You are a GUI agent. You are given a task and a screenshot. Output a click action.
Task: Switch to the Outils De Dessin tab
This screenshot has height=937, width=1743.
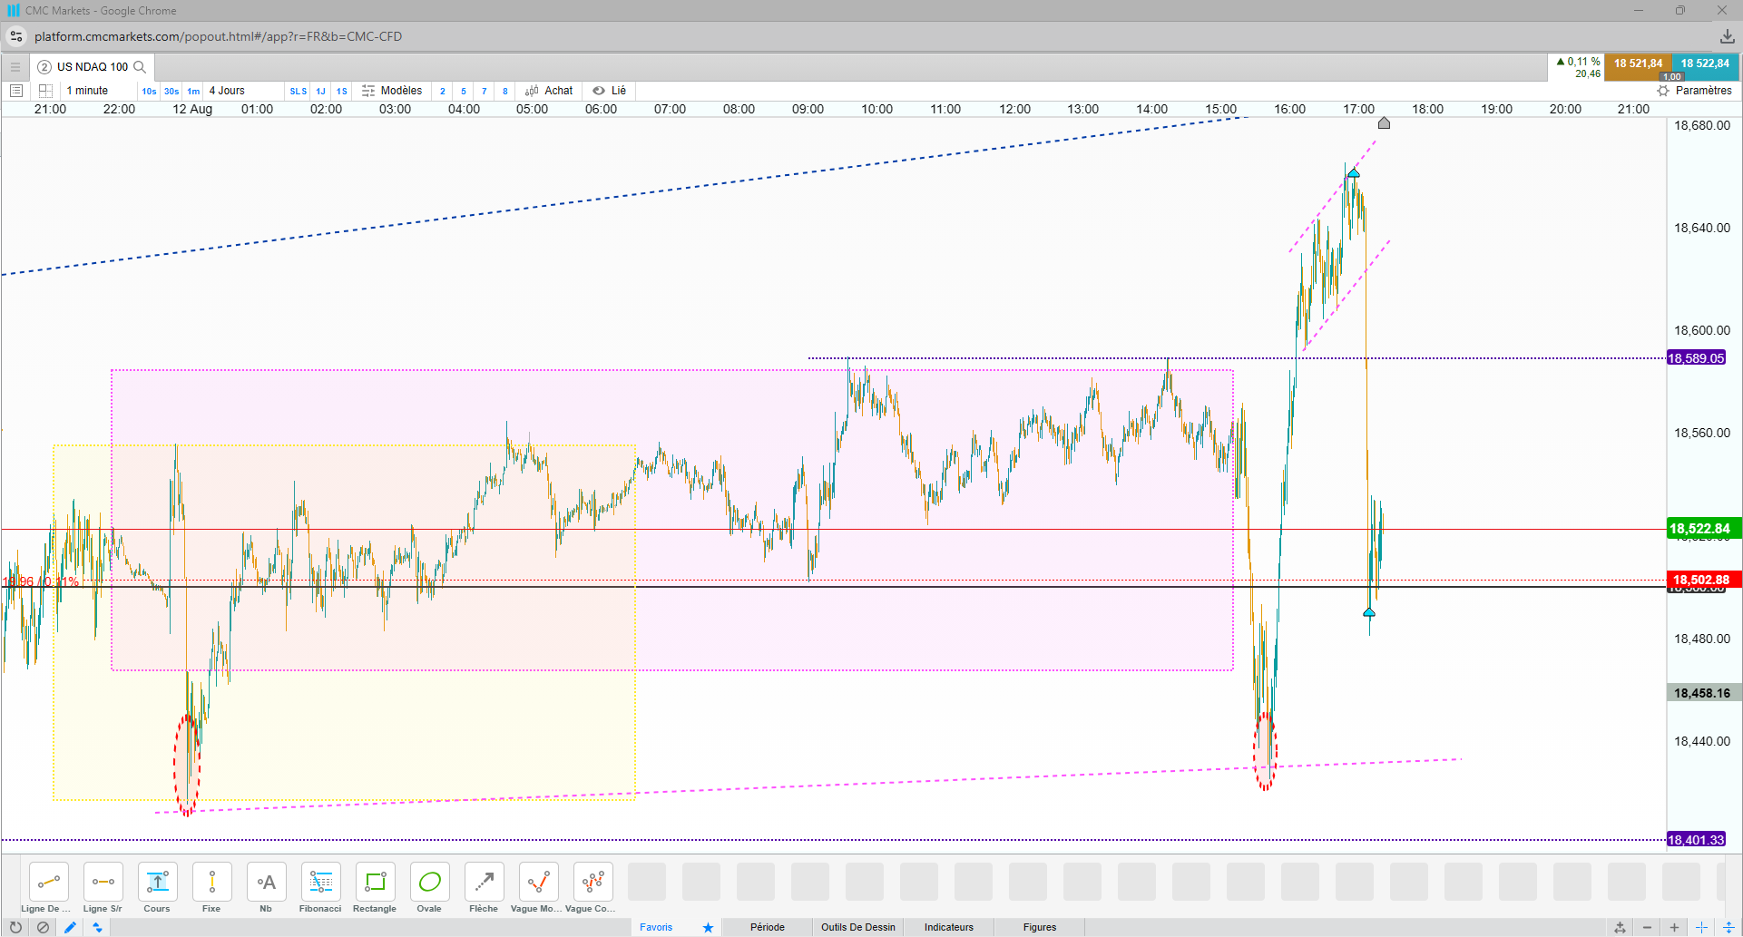pos(858,927)
